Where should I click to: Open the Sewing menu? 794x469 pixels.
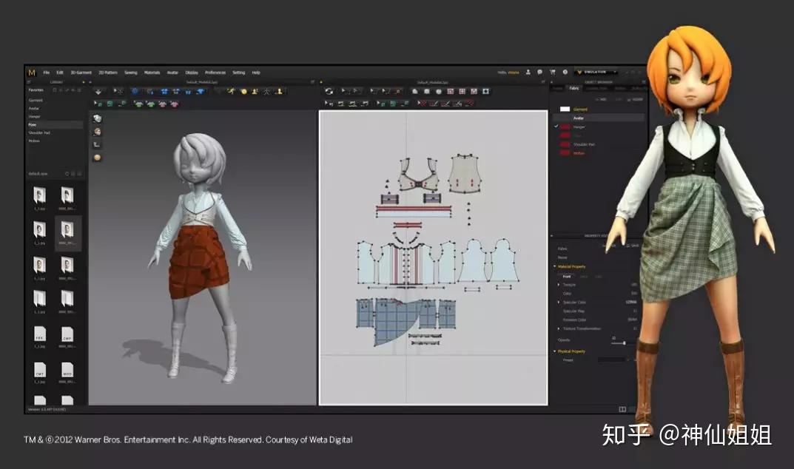(130, 72)
